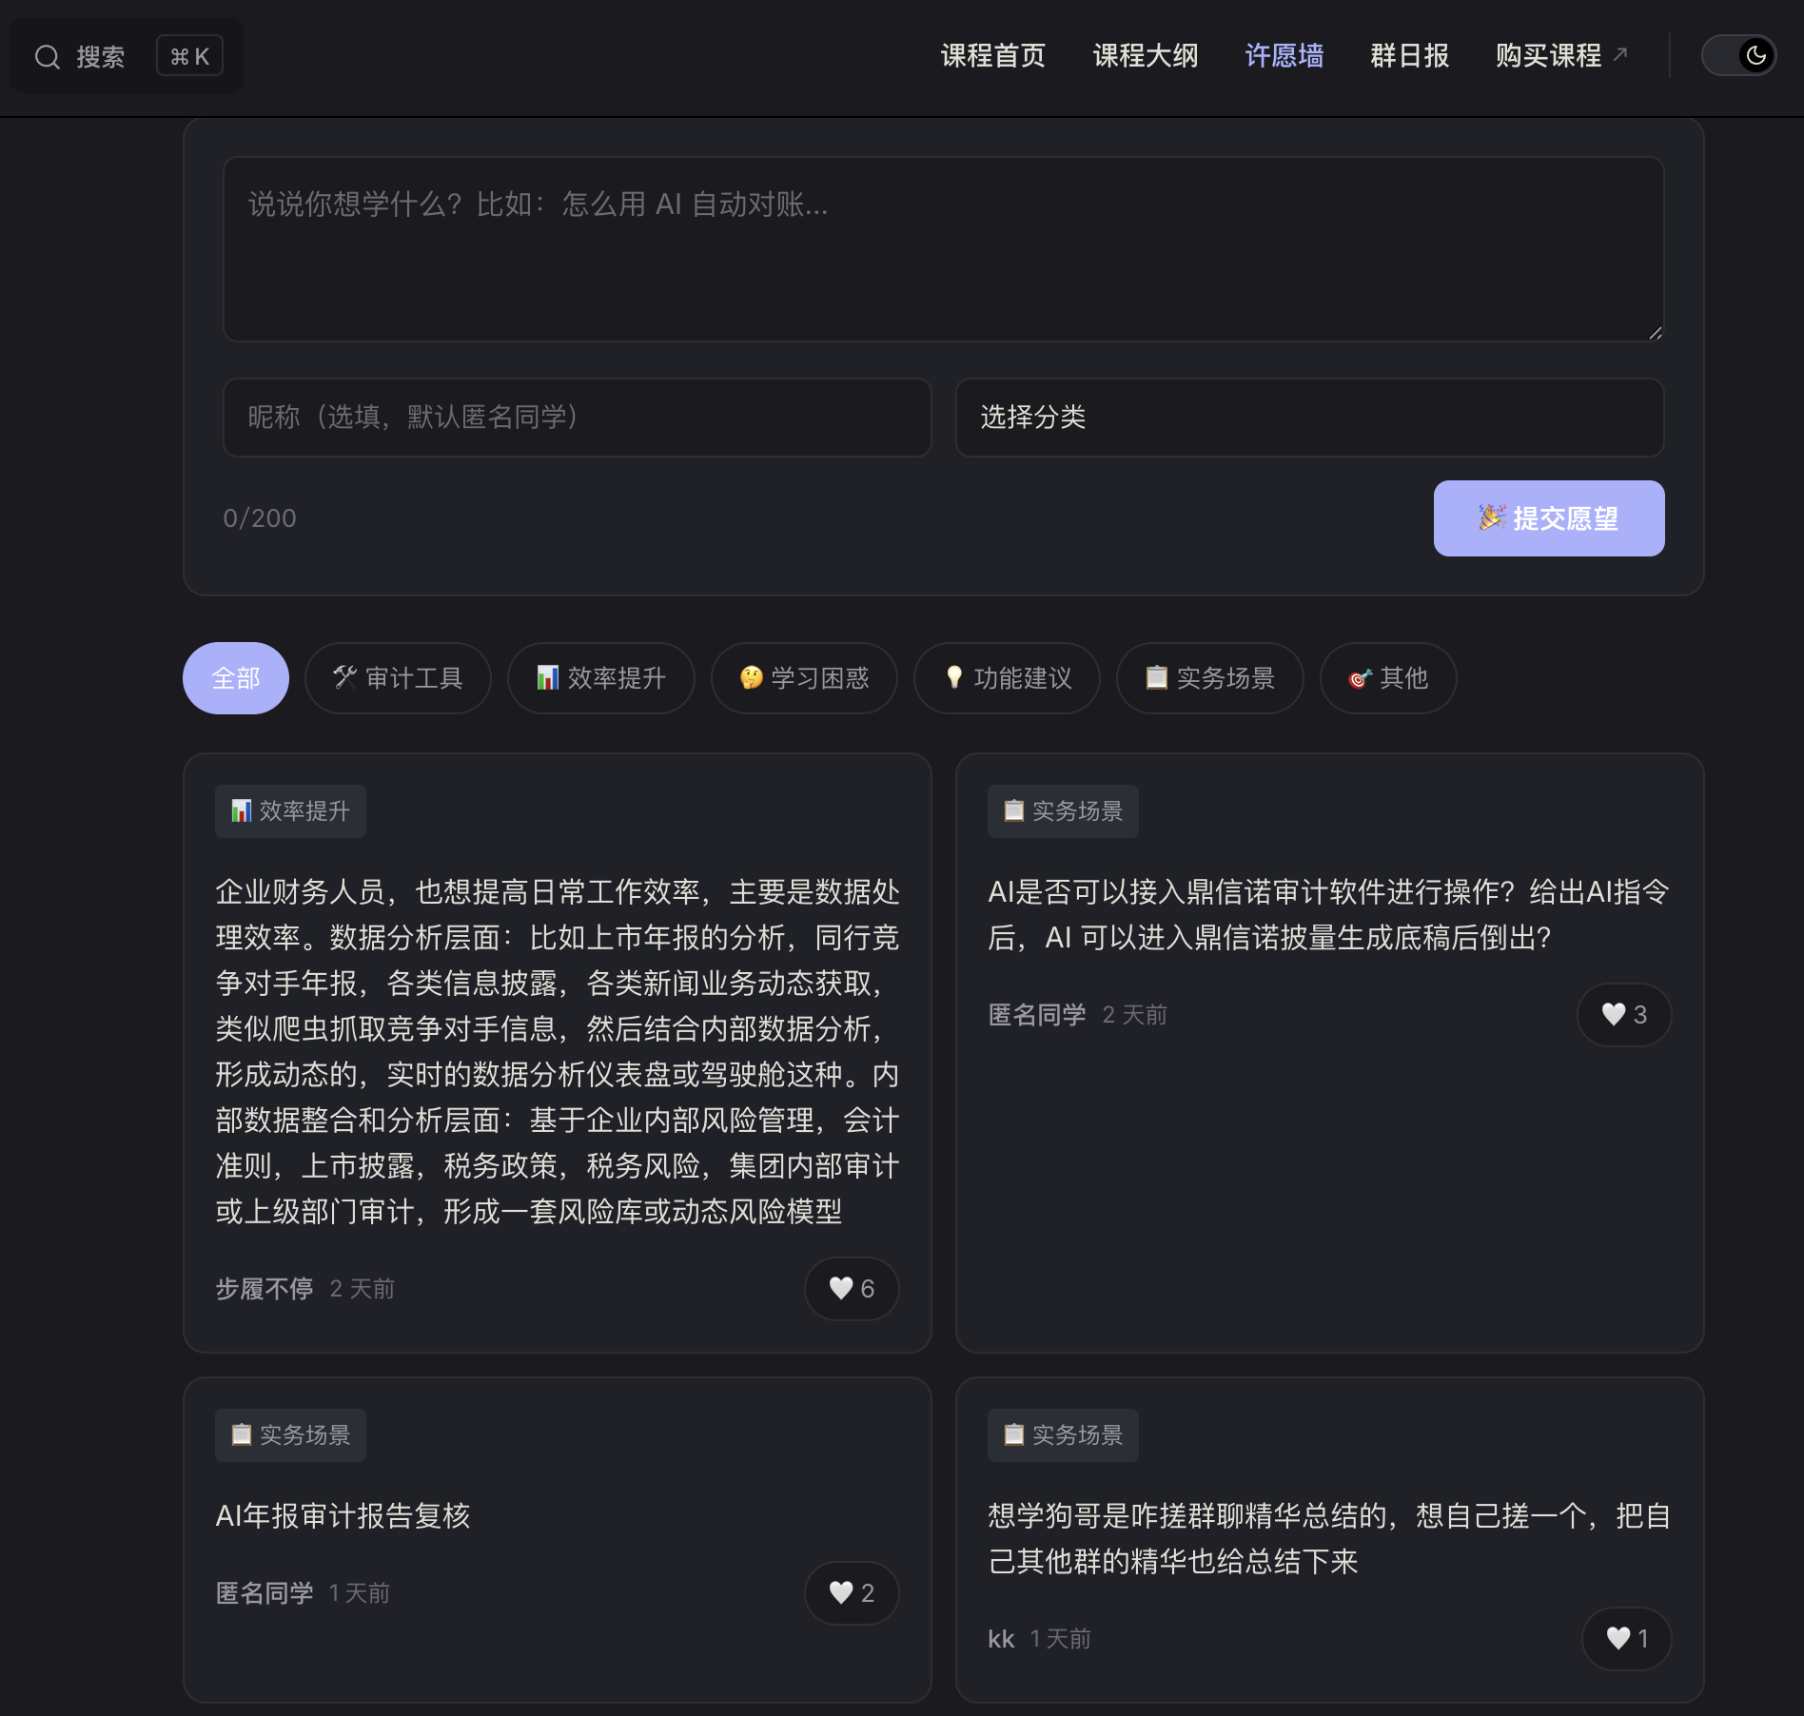Focus the wish text area
1804x1716 pixels.
(x=943, y=249)
